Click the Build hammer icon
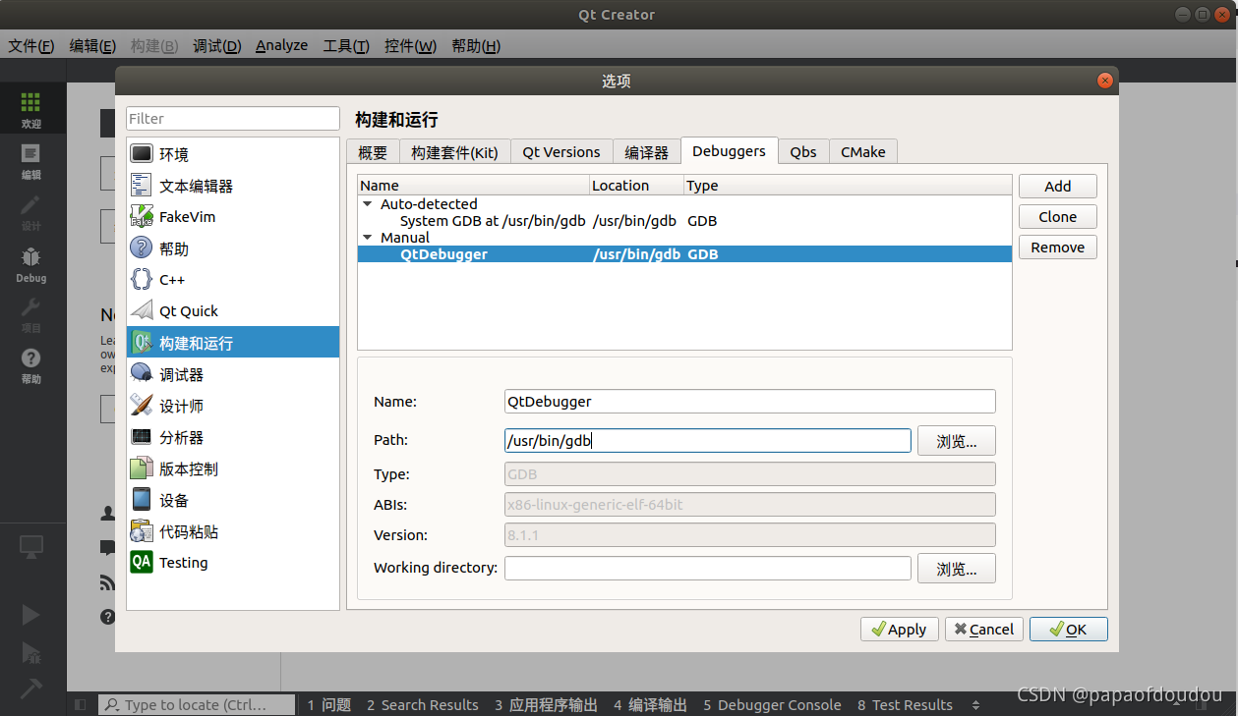Screen dimensions: 1238x716 click(30, 689)
